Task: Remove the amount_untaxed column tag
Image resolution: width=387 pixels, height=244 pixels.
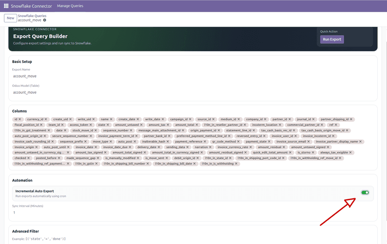Action: tap(142, 125)
